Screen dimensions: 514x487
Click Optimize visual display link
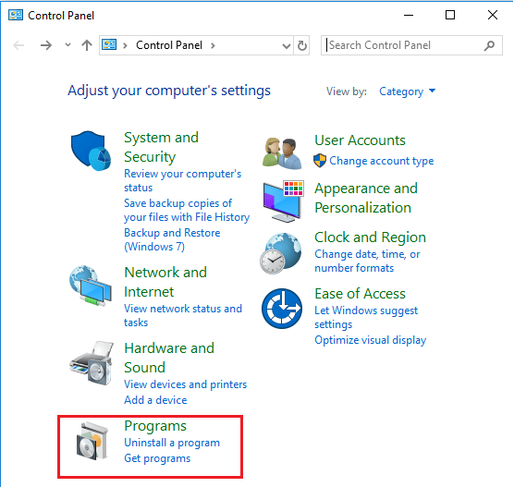pyautogui.click(x=371, y=340)
